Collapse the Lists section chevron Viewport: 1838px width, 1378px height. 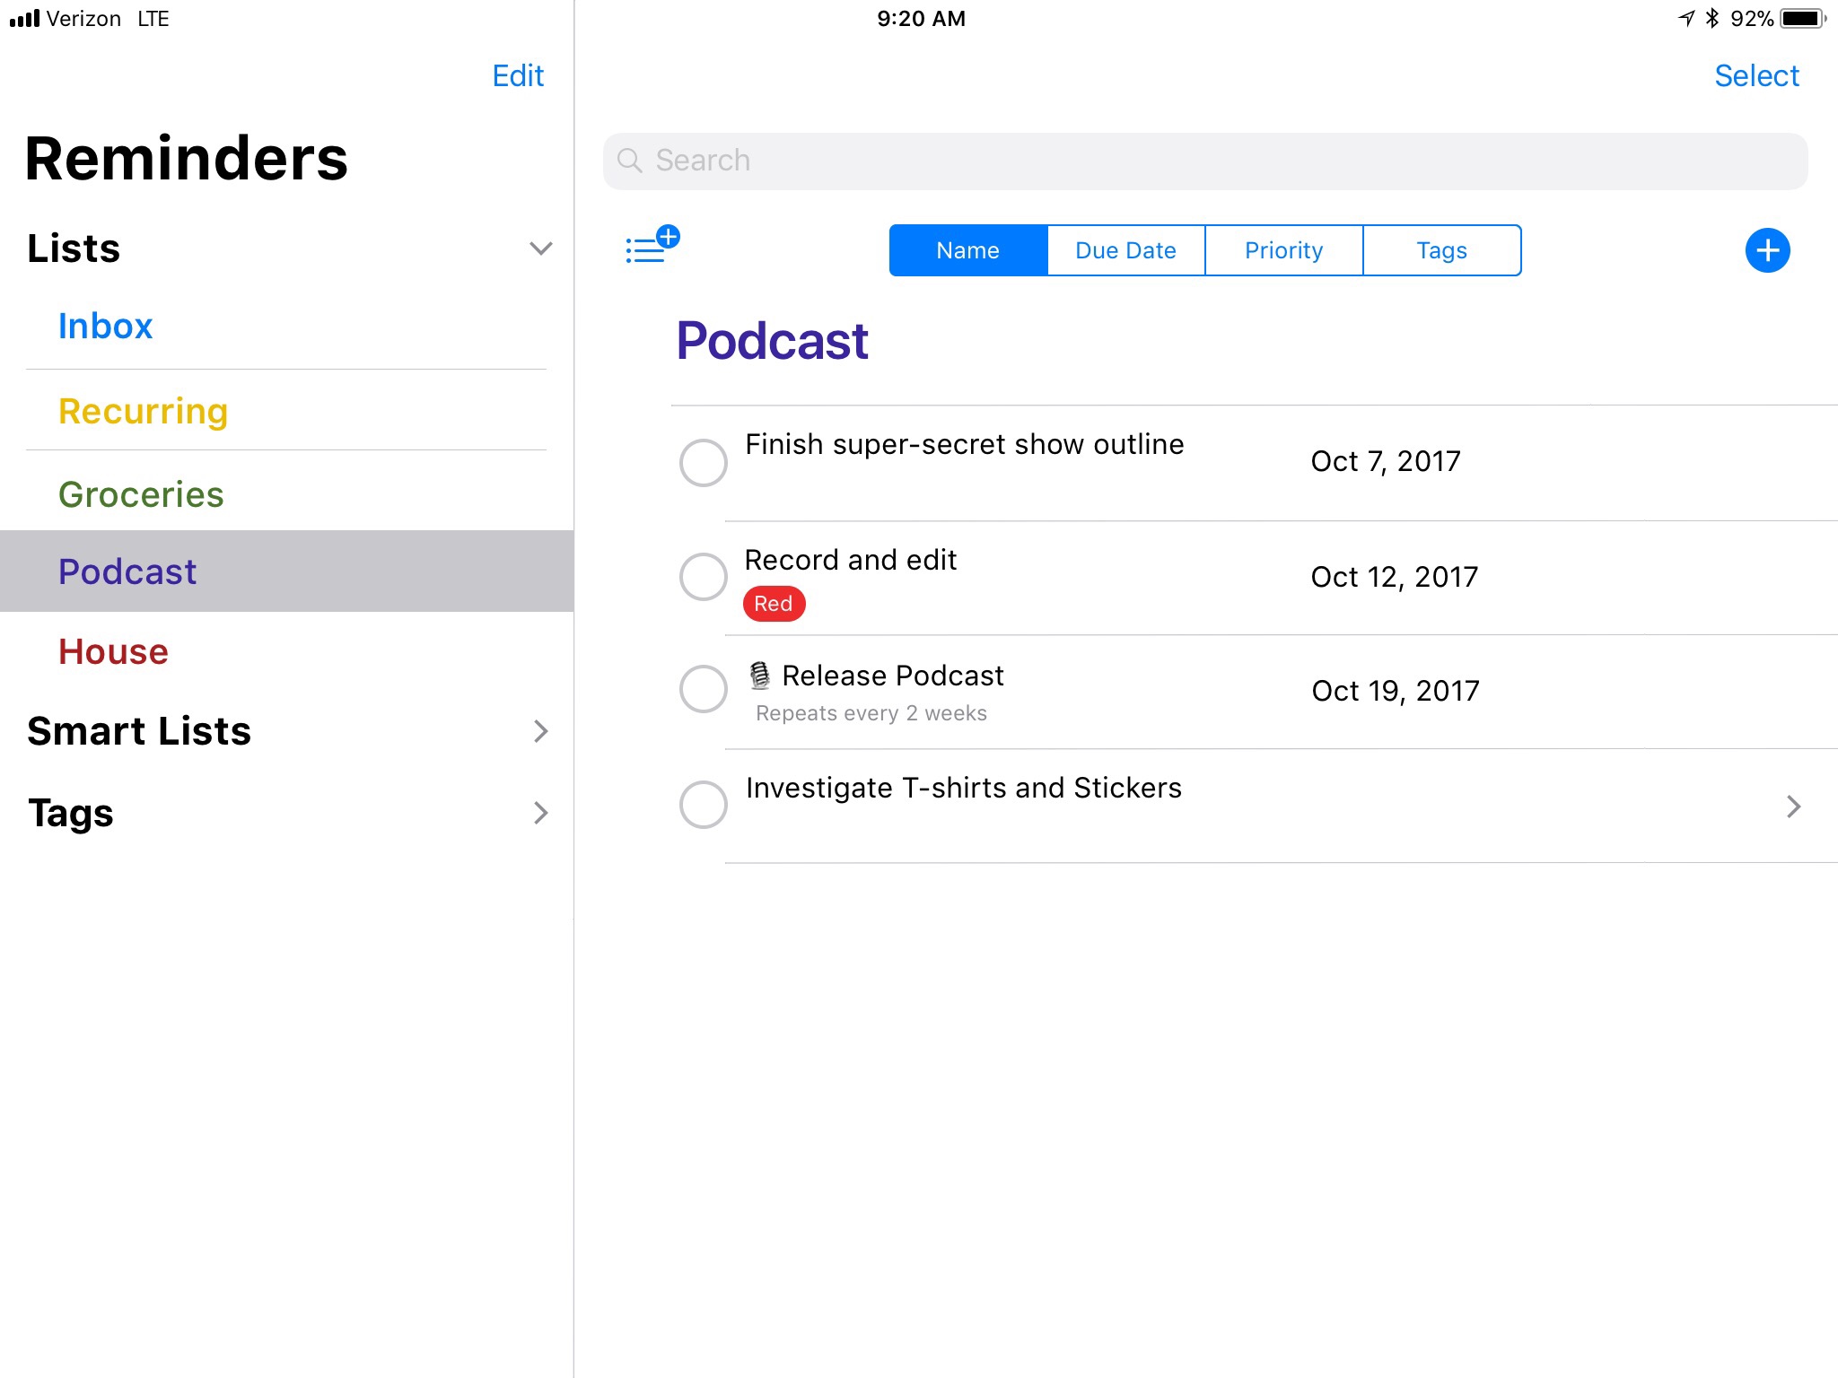[540, 249]
